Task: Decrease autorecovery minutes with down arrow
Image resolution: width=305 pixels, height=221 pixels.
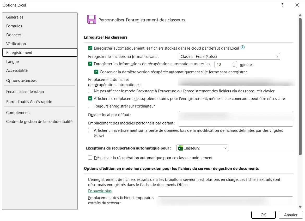Action: pyautogui.click(x=234, y=66)
